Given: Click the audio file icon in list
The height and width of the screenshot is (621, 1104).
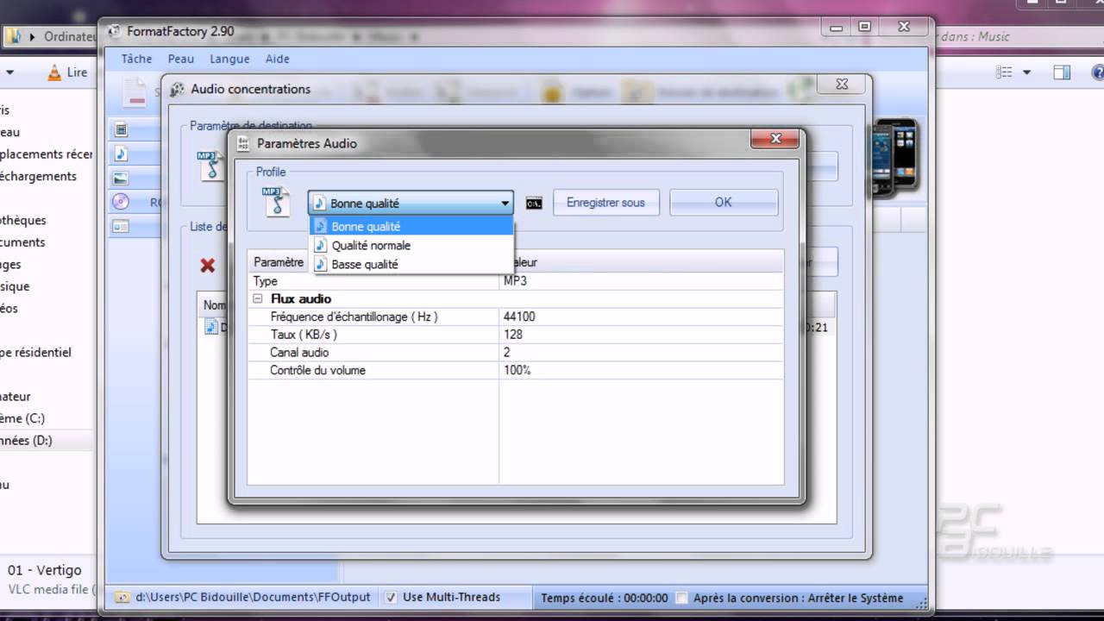Looking at the screenshot, I should tap(212, 327).
